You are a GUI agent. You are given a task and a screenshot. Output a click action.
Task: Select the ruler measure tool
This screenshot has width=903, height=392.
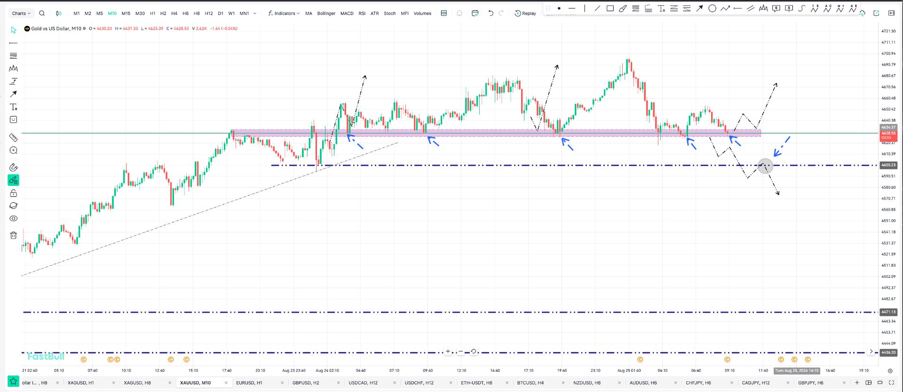tap(14, 138)
